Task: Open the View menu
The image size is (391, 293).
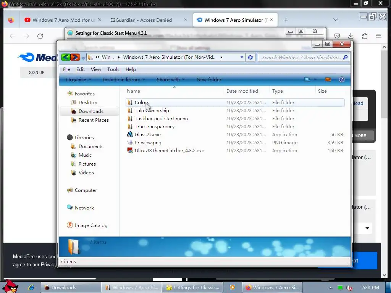Action: (x=96, y=69)
